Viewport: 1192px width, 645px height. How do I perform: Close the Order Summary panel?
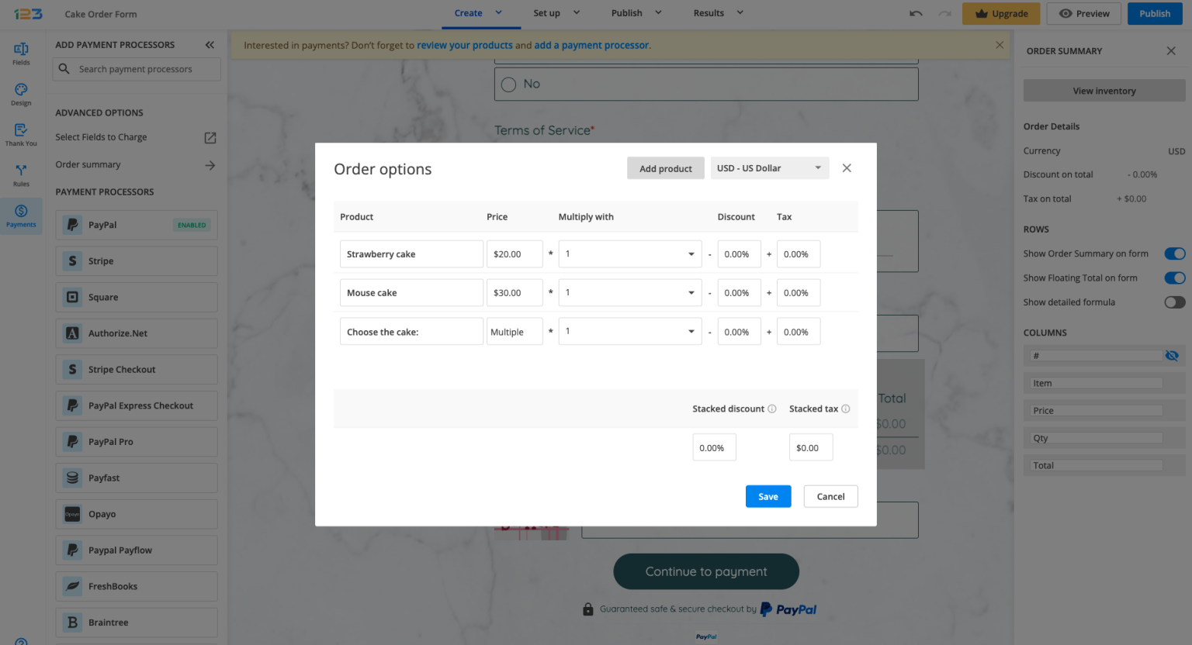pyautogui.click(x=1171, y=51)
